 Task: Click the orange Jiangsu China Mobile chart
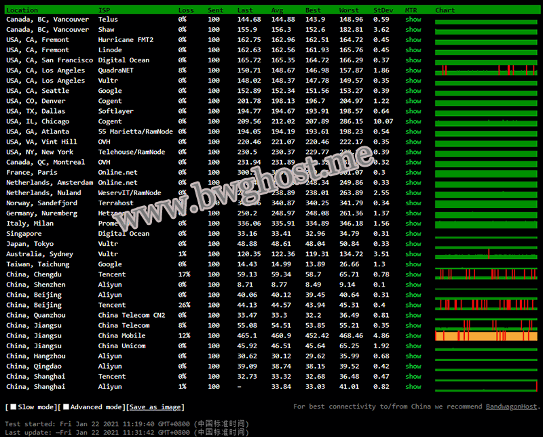pos(486,335)
